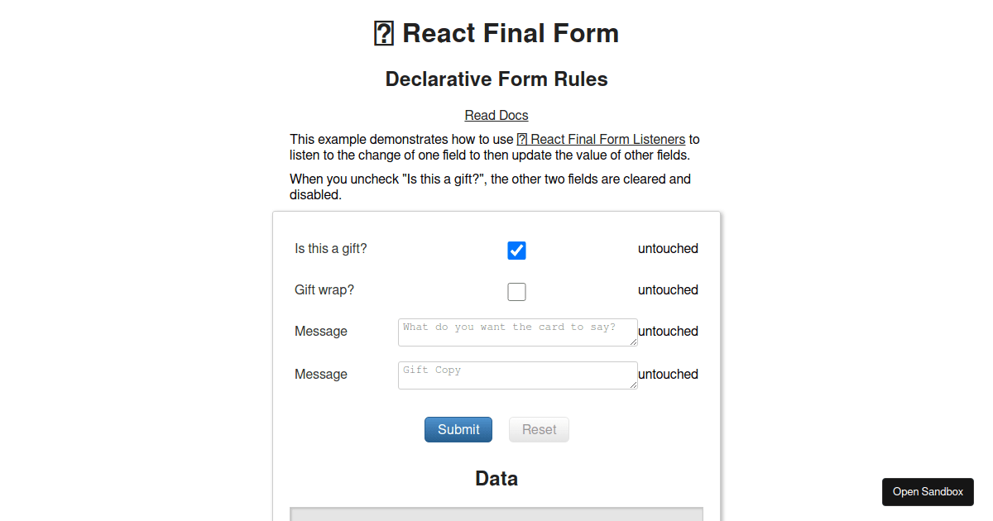Click the first Message field label
993x521 pixels.
click(x=321, y=331)
